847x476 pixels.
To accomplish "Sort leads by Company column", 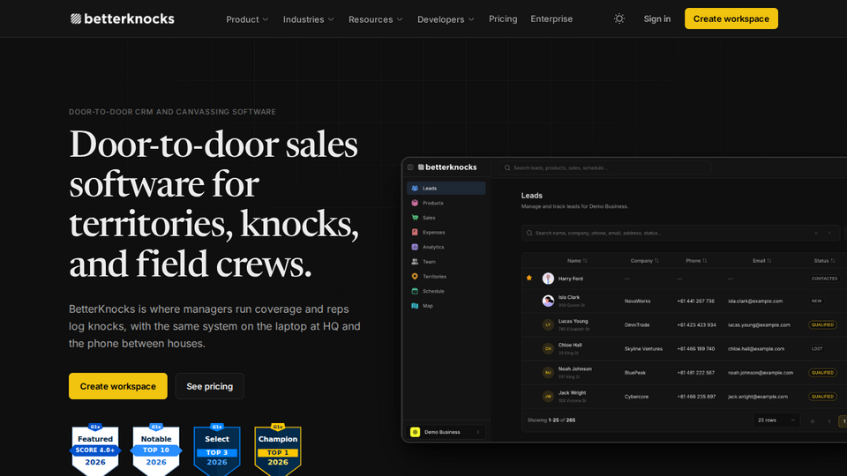I will [644, 261].
